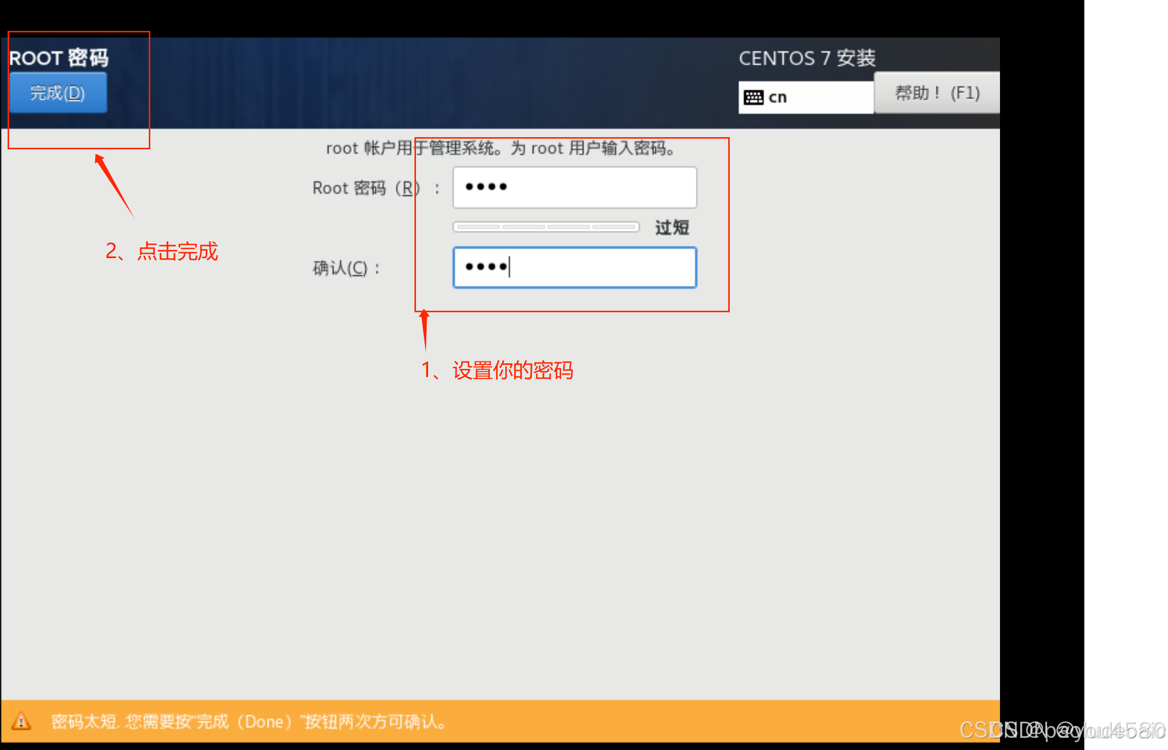The image size is (1168, 750).
Task: Focus the 确认(C) confirm password field
Action: point(574,267)
